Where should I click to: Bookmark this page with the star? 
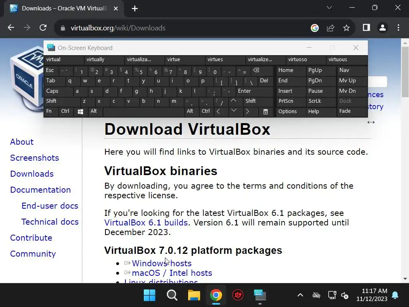click(346, 28)
